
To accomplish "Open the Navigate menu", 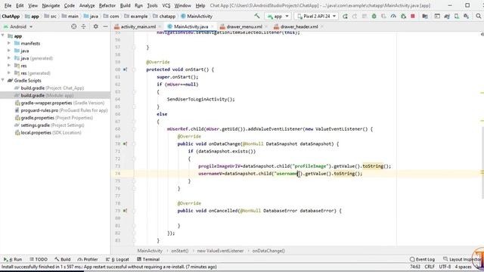I will 51,5.
